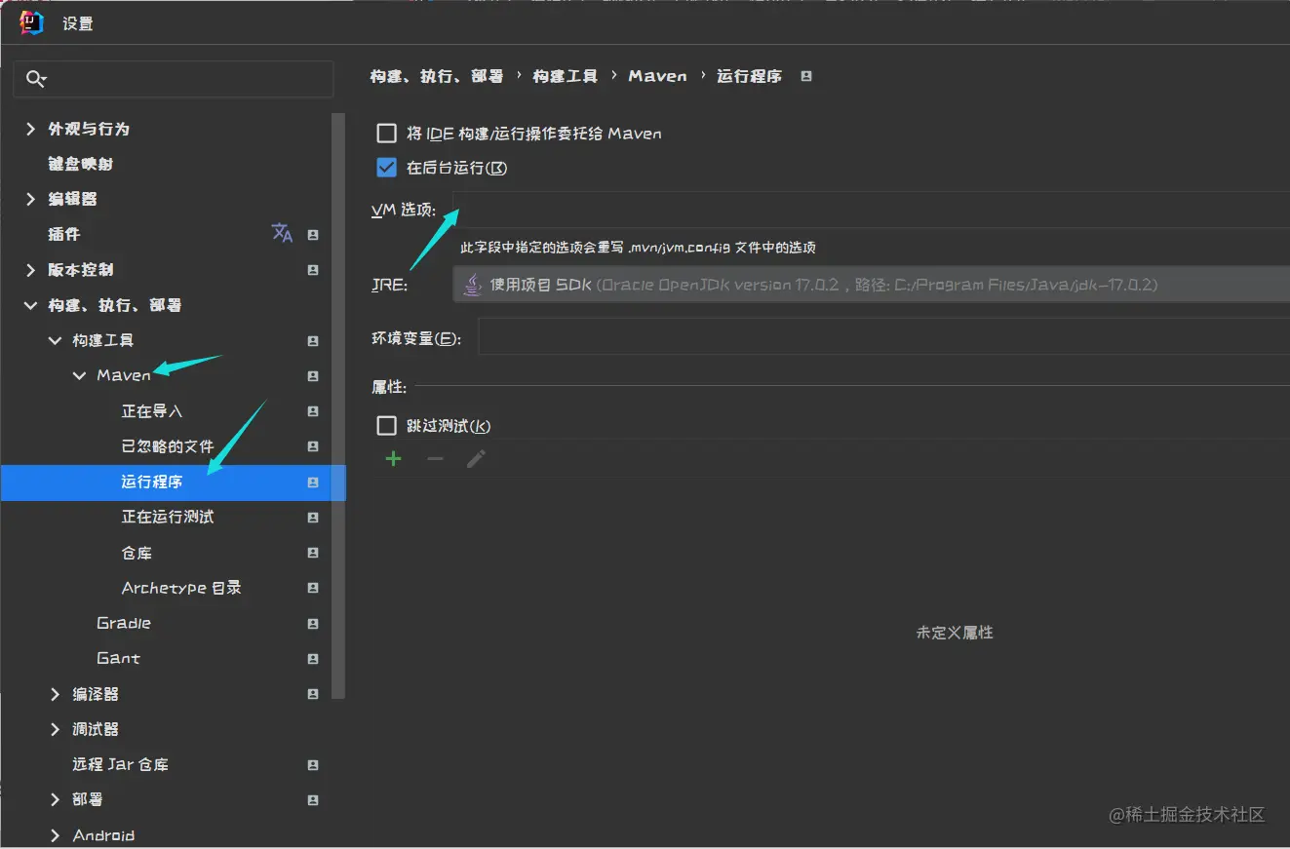1290x849 pixels.
Task: Go to 构建、执行、部署 in the breadcrumb
Action: click(437, 76)
